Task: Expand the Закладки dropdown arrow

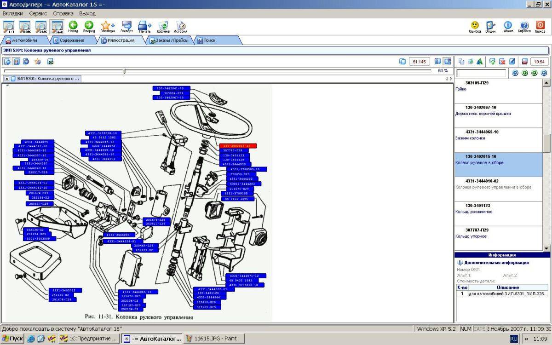Action: click(114, 25)
